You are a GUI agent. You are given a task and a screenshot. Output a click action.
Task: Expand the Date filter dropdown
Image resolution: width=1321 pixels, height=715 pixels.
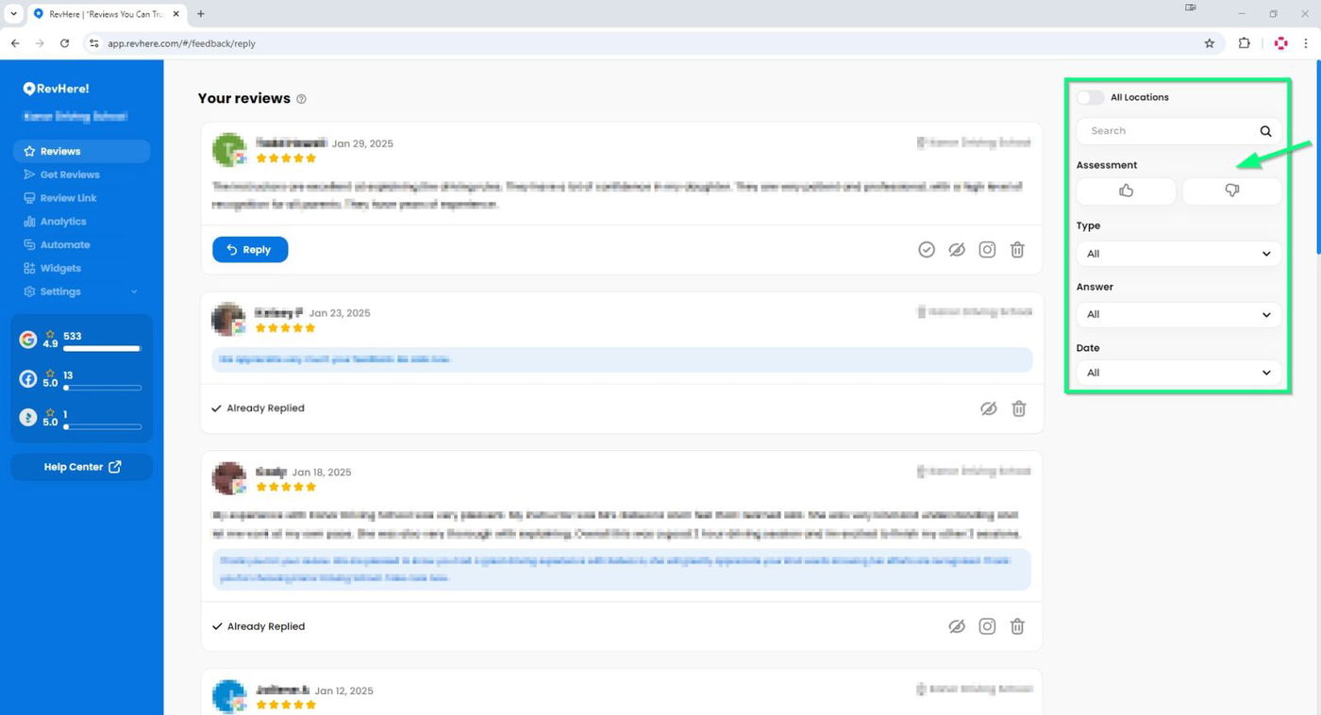pyautogui.click(x=1179, y=373)
